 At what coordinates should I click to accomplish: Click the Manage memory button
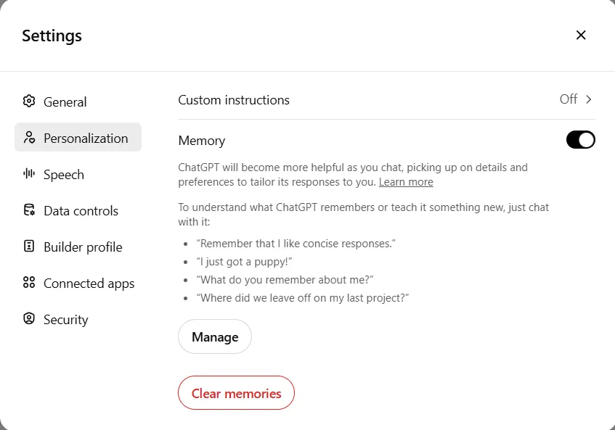[x=215, y=336]
